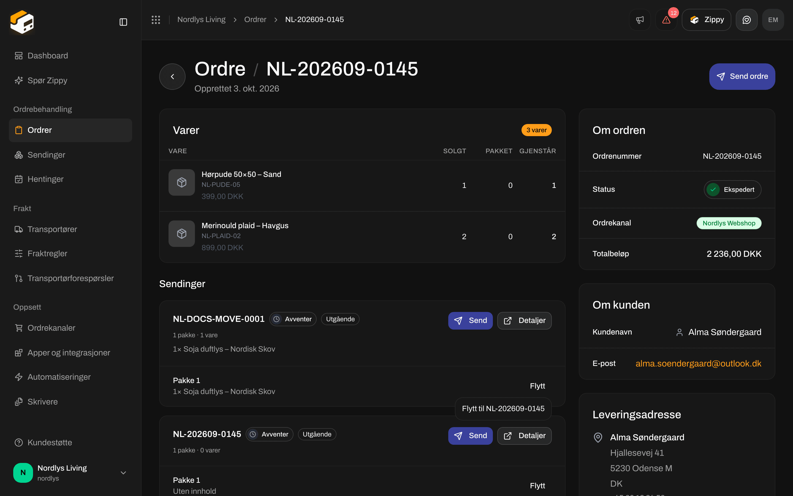Open Ordrekanaler setup
Screen dimensions: 793x496
click(x=70, y=328)
